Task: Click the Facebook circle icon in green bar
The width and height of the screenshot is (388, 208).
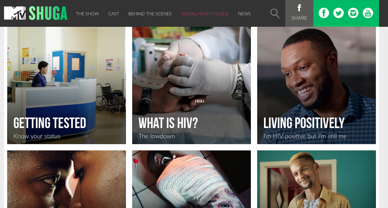Action: coord(324,13)
